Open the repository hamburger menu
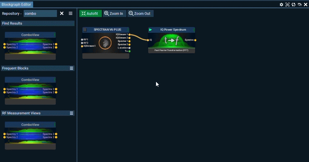This screenshot has width=309, height=162. coord(71,13)
